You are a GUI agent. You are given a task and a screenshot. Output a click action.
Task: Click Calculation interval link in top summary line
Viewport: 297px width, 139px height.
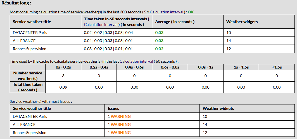(166, 12)
